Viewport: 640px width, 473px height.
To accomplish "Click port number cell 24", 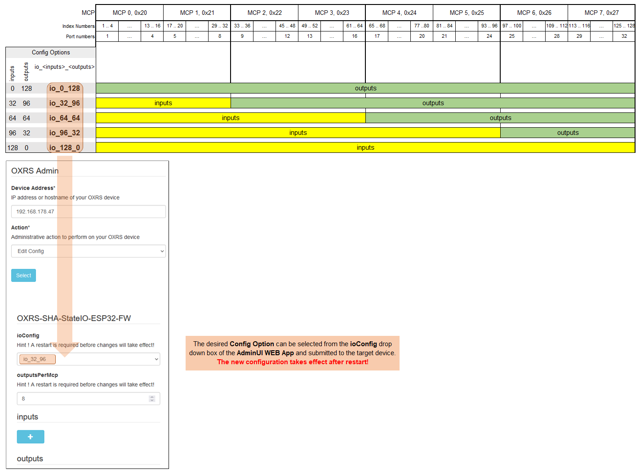I will click(x=489, y=36).
